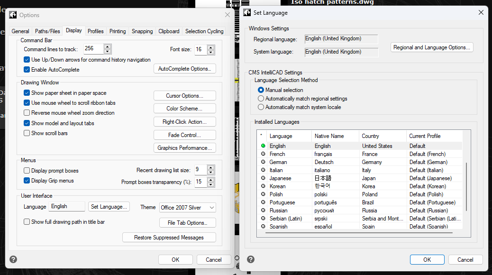
Task: Select the Japanese language radio icon
Action: coord(263,178)
